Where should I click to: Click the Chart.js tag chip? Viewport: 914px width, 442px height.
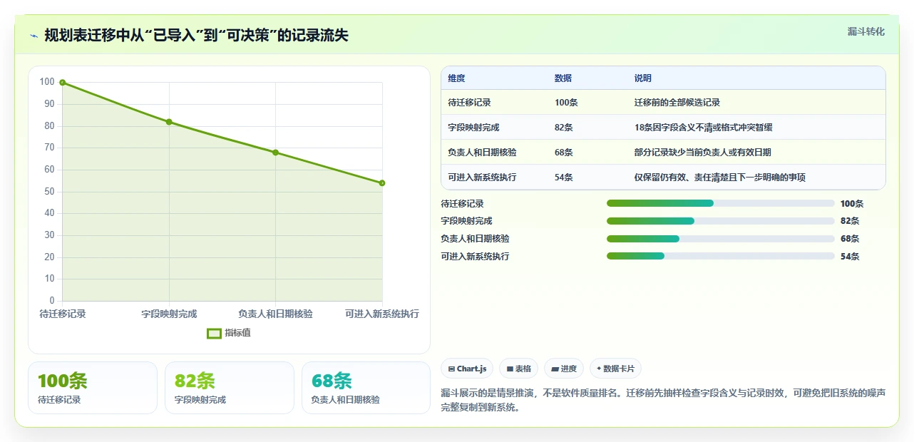tap(468, 369)
